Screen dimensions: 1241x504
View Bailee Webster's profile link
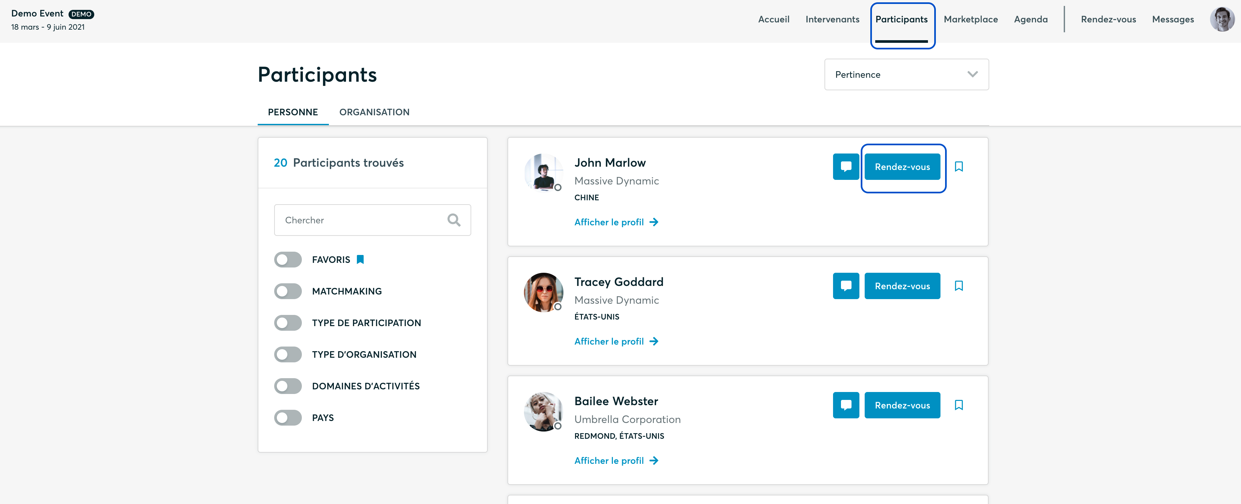(616, 461)
